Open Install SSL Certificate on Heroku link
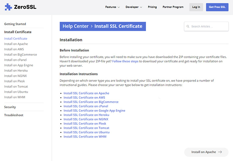This screenshot has width=233, height=161. click(x=86, y=115)
